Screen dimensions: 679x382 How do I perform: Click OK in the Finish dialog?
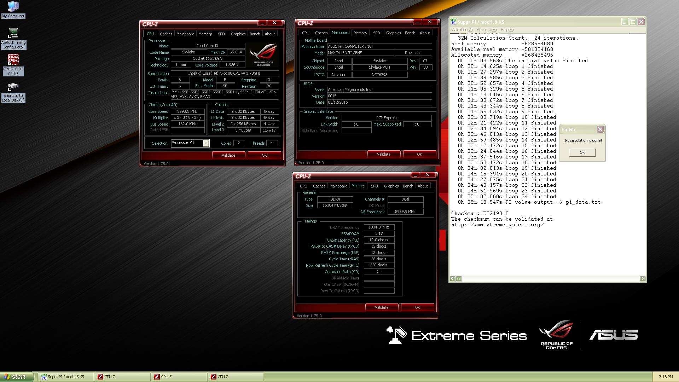tap(582, 152)
